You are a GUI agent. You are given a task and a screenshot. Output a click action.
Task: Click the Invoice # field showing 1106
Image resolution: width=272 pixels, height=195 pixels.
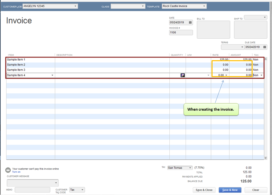pos(181,32)
